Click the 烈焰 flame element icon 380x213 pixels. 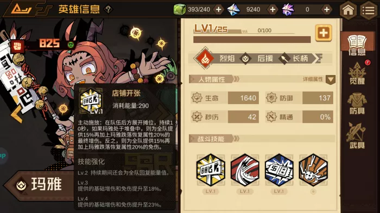click(205, 59)
